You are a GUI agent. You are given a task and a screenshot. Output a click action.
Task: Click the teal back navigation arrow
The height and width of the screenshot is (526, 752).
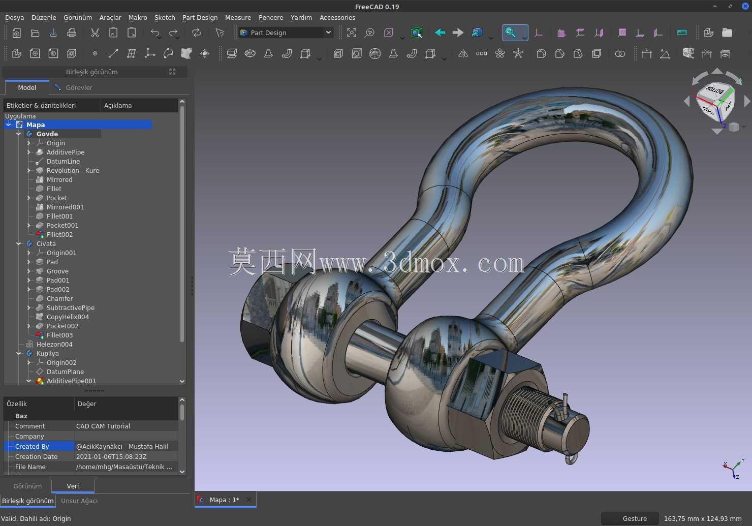point(440,33)
